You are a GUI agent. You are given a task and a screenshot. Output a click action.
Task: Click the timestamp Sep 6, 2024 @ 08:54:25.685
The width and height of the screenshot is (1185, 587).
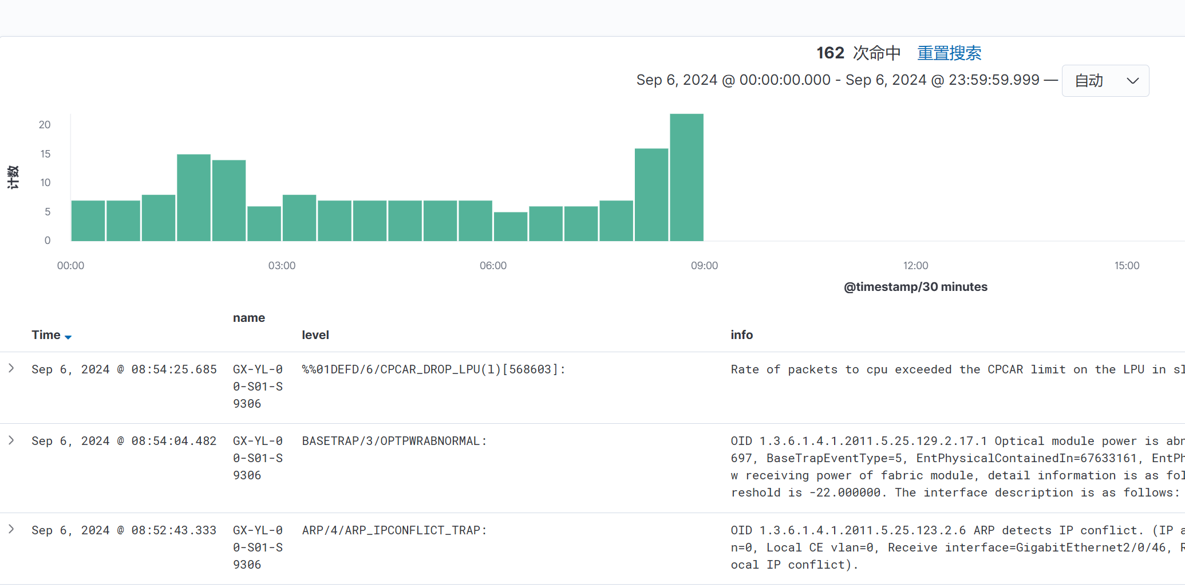click(124, 369)
